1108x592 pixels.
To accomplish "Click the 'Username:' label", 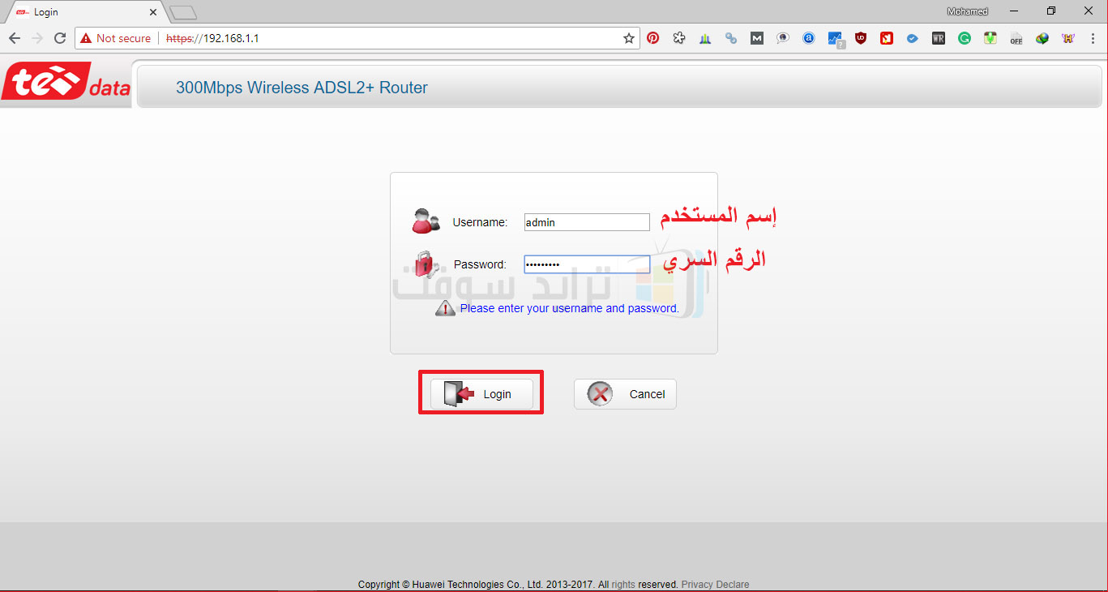I will click(x=480, y=222).
